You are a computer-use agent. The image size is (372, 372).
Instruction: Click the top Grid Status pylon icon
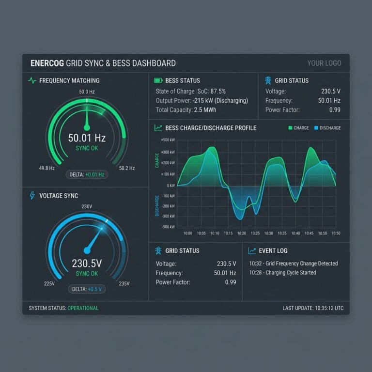[268, 80]
